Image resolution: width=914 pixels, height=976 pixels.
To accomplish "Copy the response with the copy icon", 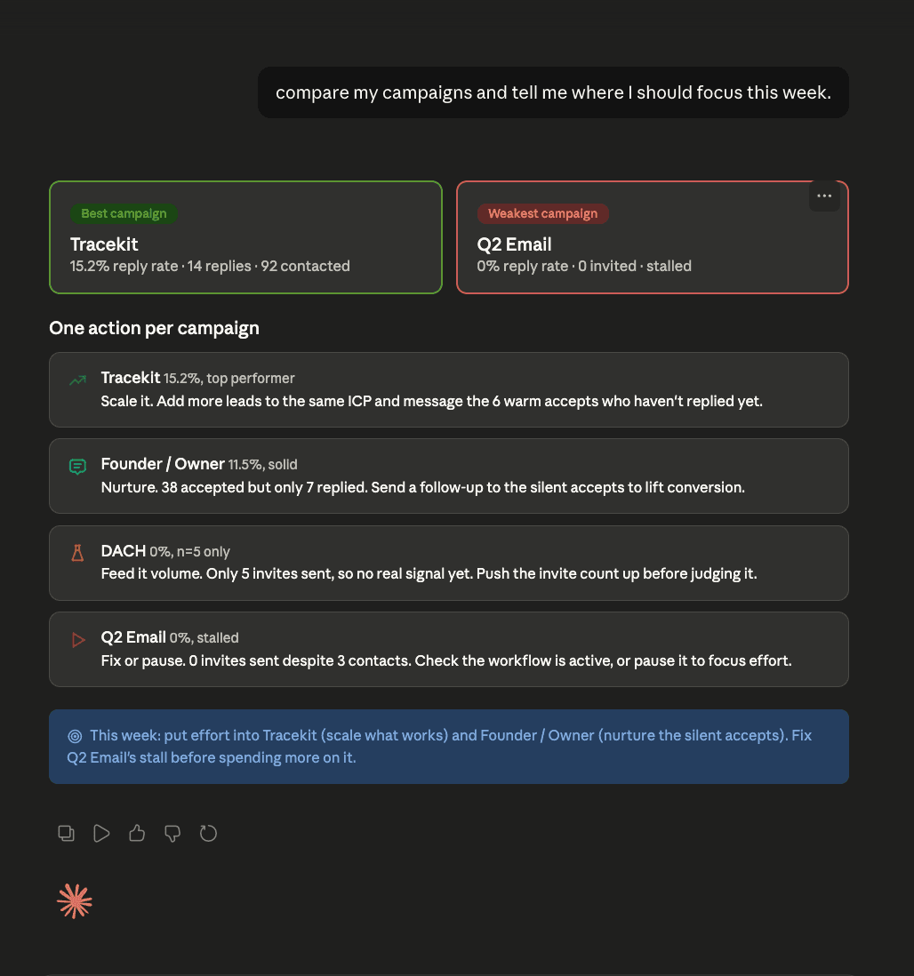I will tap(66, 834).
